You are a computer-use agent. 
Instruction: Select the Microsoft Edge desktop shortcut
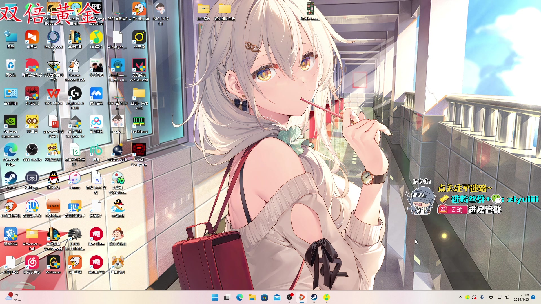point(11,155)
